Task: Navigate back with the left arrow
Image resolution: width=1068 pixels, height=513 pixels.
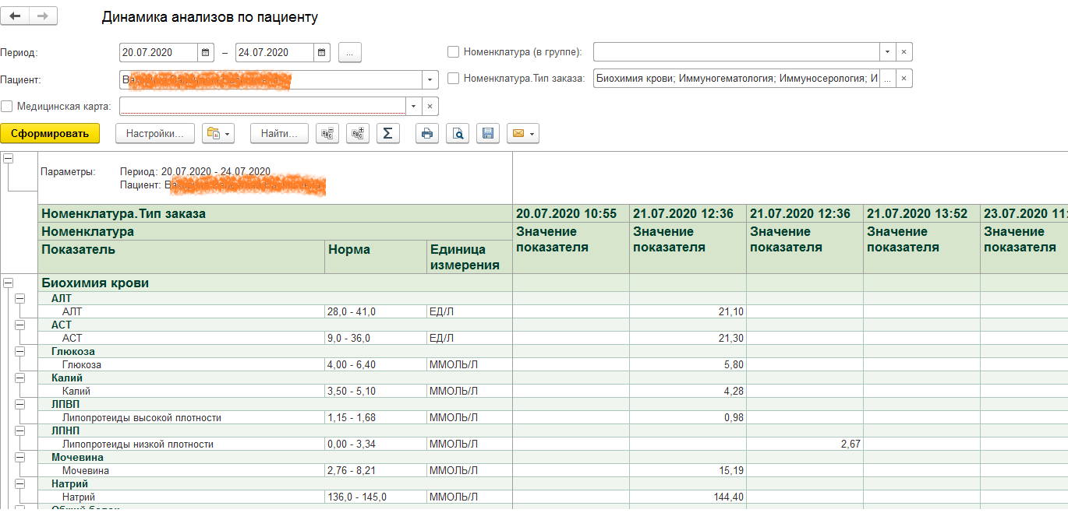Action: tap(15, 16)
